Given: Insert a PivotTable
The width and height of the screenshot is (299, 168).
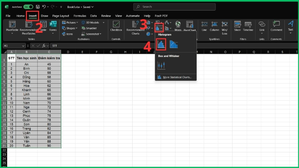Looking at the screenshot, I should coord(12,28).
